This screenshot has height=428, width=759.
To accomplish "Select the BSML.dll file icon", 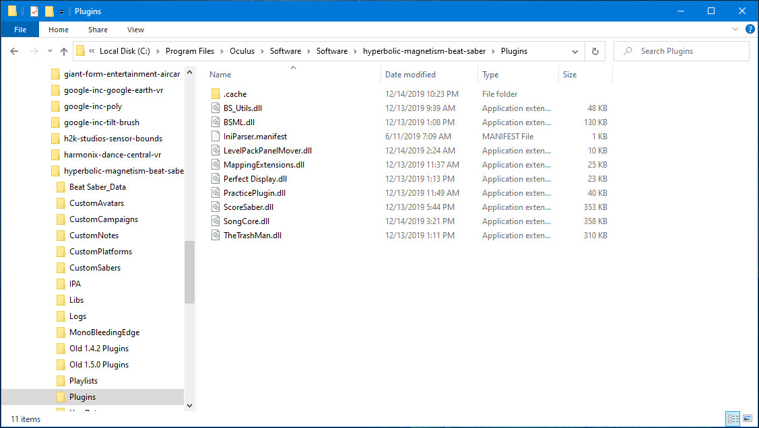I will coord(216,122).
